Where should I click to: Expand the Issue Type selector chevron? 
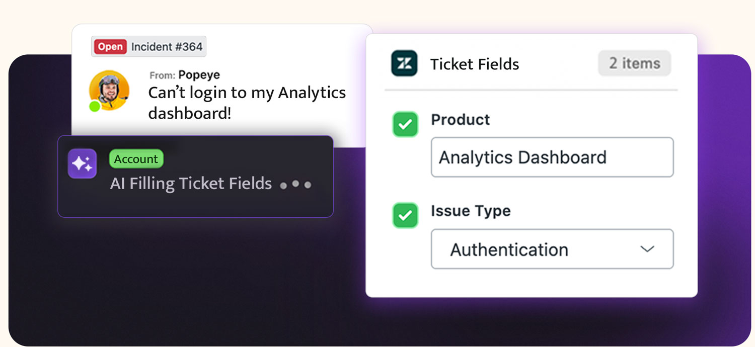click(x=647, y=248)
